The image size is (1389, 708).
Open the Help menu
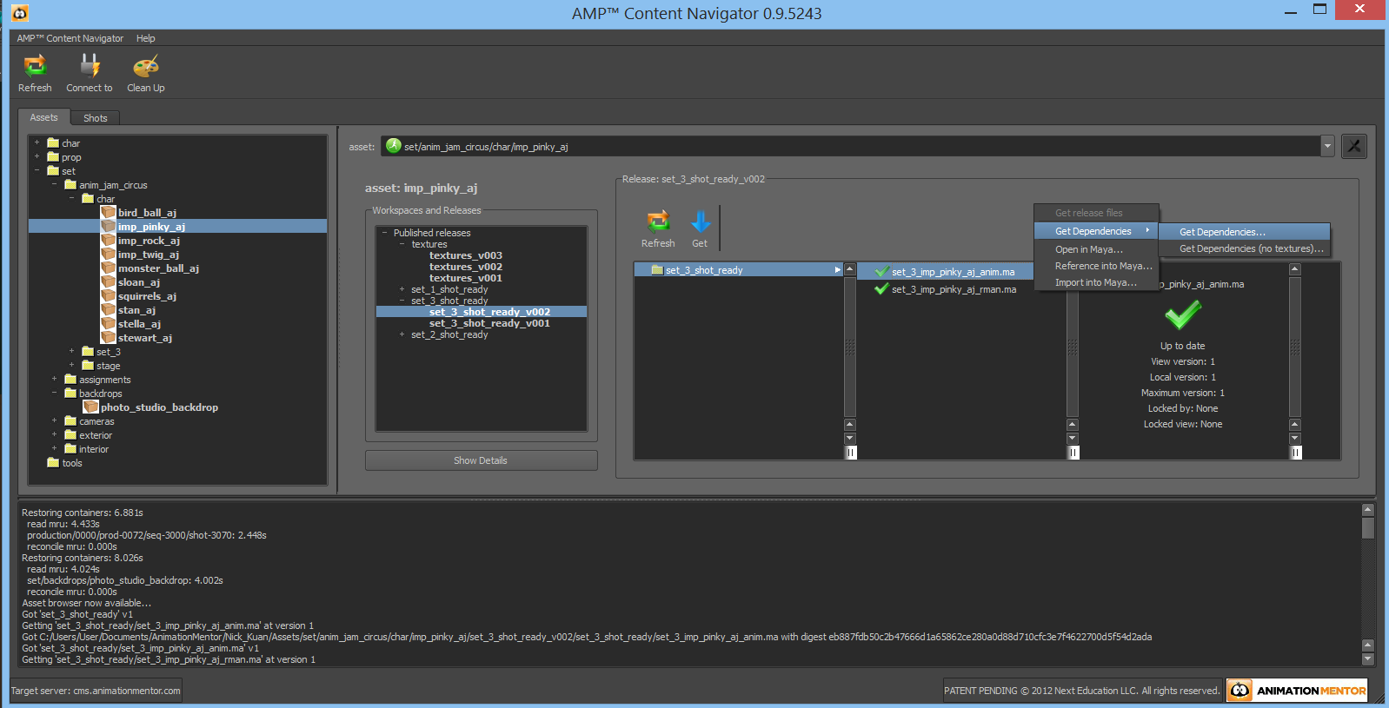point(146,38)
